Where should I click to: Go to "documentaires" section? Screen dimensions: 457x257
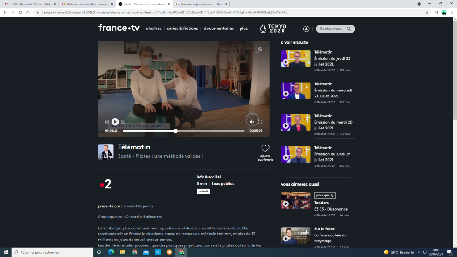pyautogui.click(x=219, y=29)
